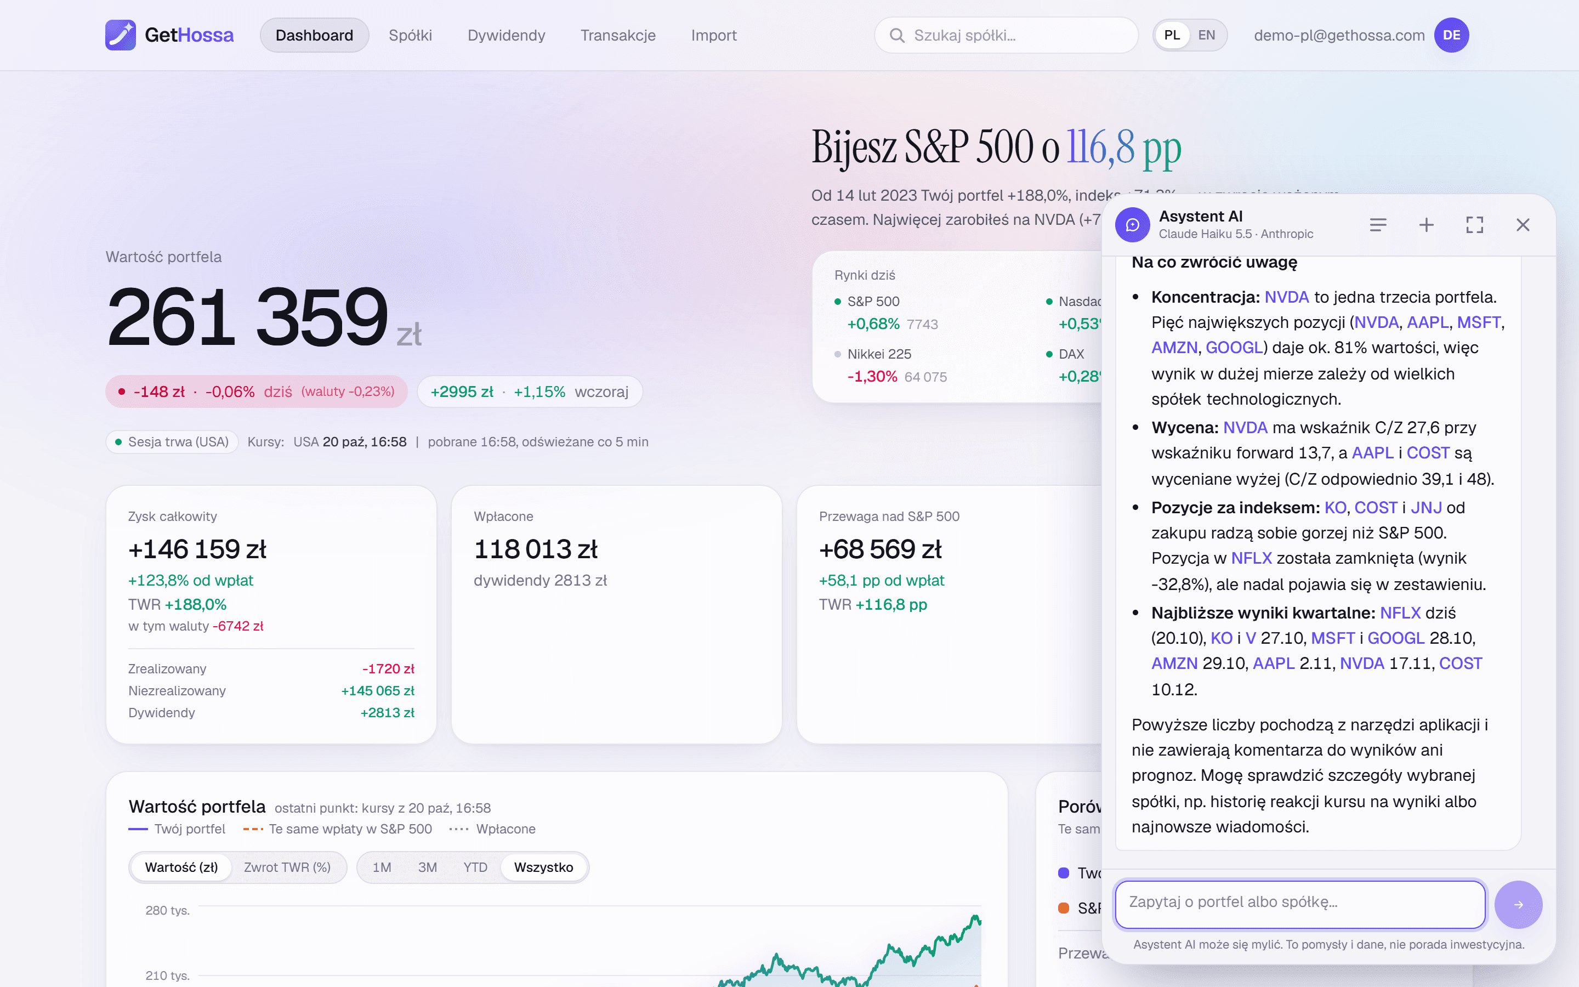Expand the AI assistant to fullscreen
This screenshot has height=987, width=1579.
coord(1475,225)
